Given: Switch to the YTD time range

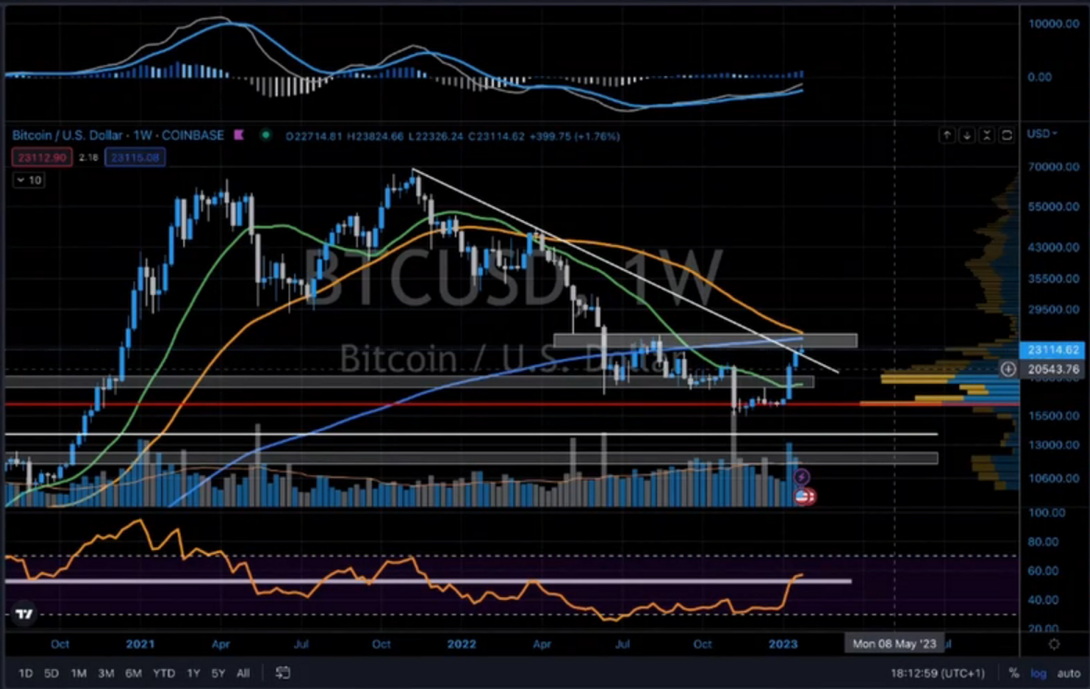Looking at the screenshot, I should click(163, 673).
